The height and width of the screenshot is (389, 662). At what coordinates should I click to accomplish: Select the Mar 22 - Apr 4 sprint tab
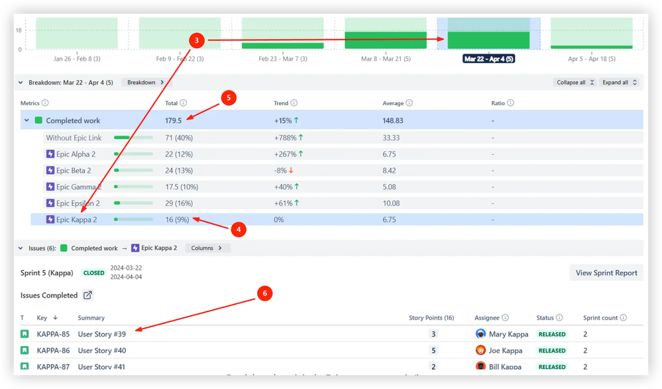[488, 58]
